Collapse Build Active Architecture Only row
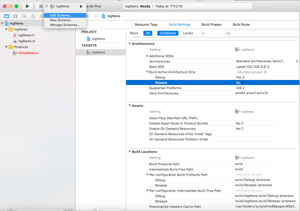The width and height of the screenshot is (300, 211). click(x=147, y=72)
